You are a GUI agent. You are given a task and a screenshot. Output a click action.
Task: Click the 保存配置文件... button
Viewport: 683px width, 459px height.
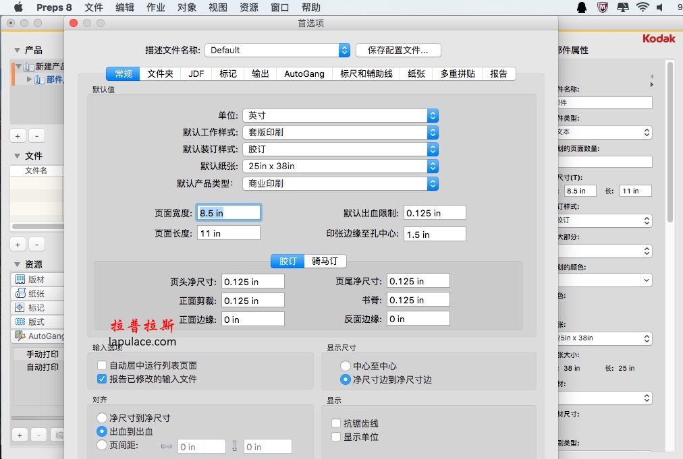click(398, 50)
